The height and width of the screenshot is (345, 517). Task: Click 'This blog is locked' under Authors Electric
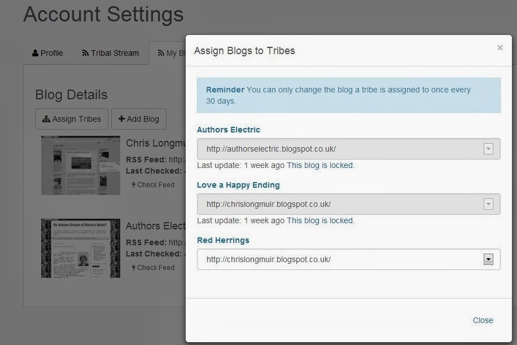point(321,165)
